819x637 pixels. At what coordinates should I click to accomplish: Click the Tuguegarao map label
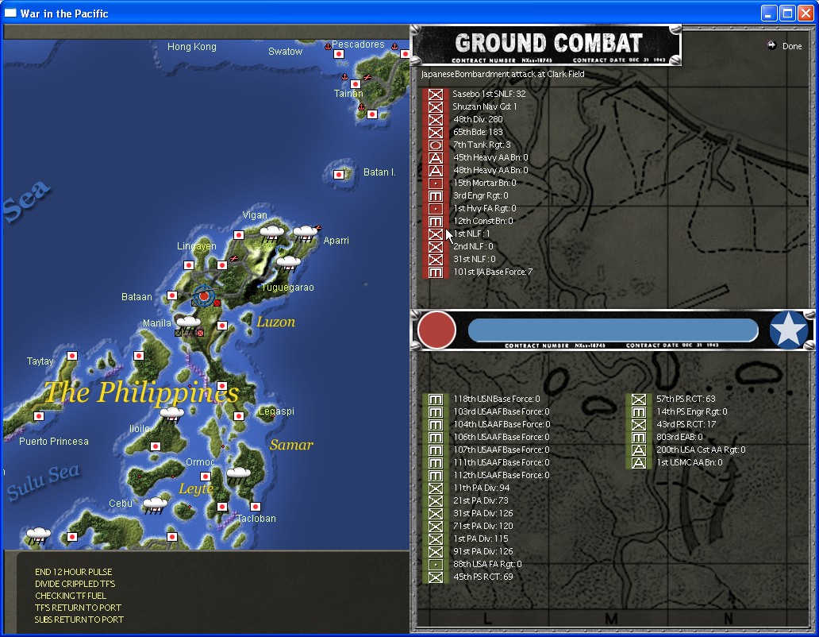click(x=287, y=288)
